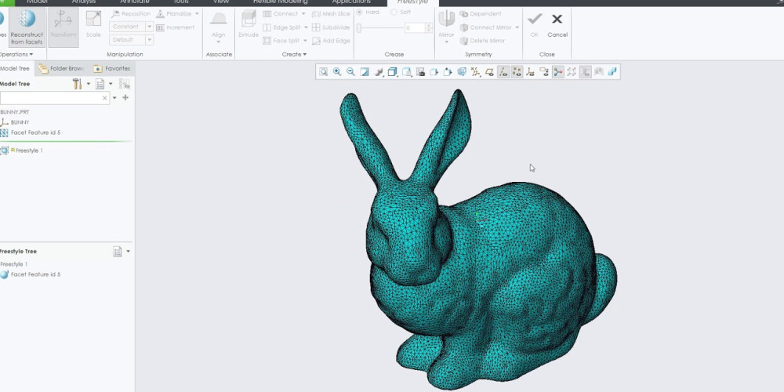Select BUNNY coordinate system in tree
Screen dimensions: 784x392
(x=15, y=122)
